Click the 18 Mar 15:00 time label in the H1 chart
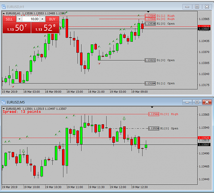214x193 pixels. pyautogui.click(x=75, y=92)
